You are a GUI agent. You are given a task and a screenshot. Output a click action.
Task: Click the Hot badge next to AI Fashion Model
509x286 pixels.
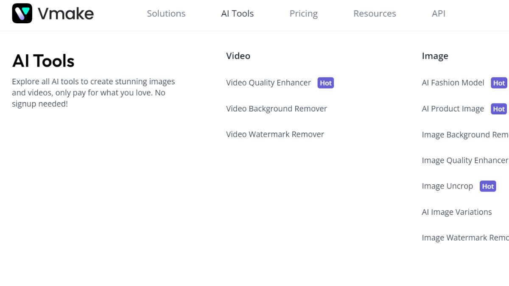click(x=499, y=83)
